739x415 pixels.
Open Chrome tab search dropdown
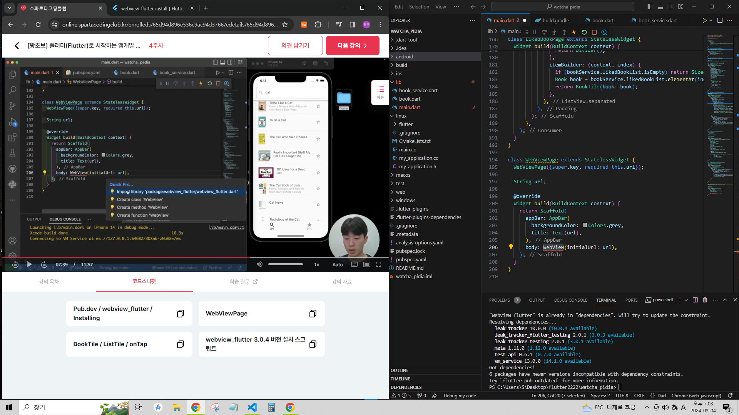point(10,8)
